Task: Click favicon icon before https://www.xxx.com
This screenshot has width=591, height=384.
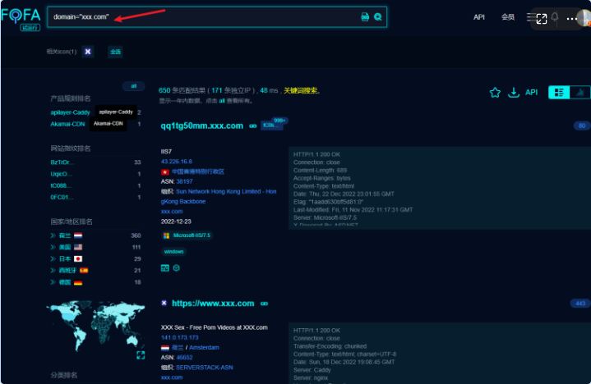Action: (164, 303)
